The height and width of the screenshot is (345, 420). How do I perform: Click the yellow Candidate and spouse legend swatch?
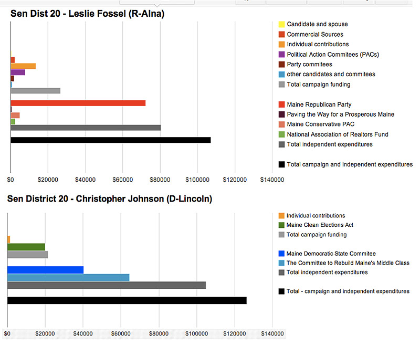(281, 24)
